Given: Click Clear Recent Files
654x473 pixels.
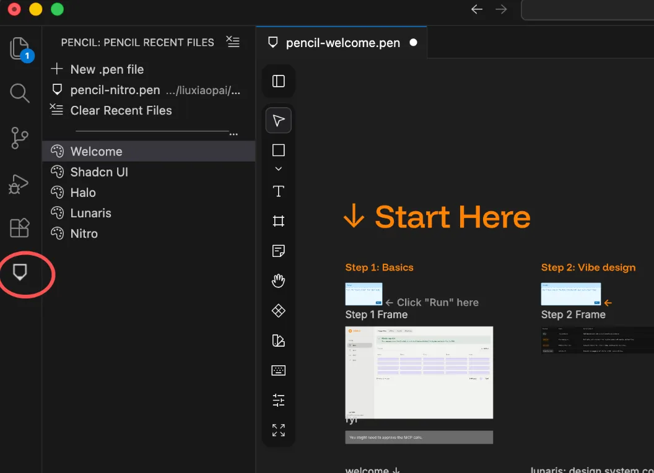Looking at the screenshot, I should pos(121,111).
